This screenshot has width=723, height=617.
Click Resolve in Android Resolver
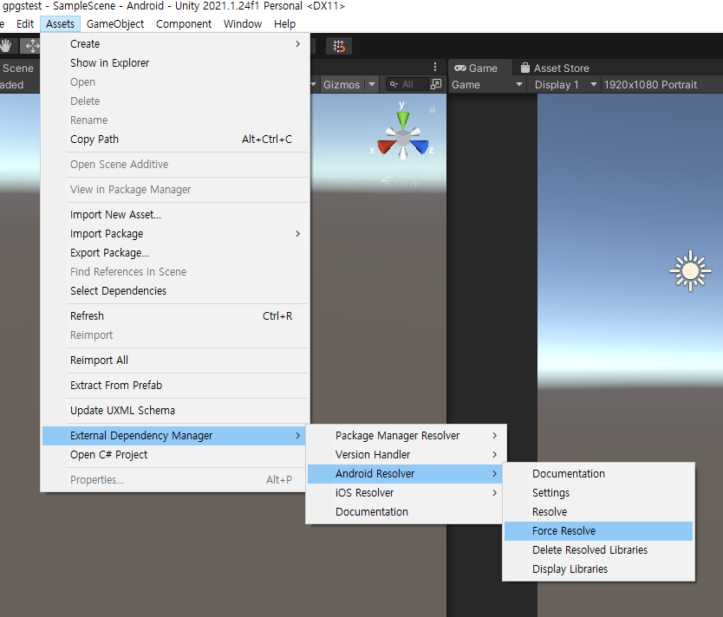click(598, 512)
